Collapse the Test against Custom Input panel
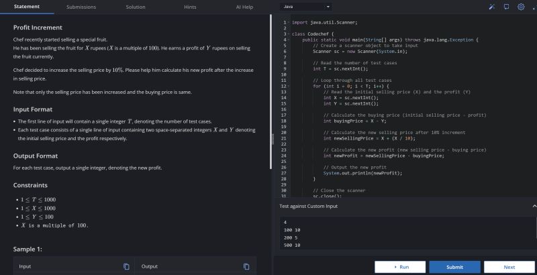Screen dimensions: 537x275 [534, 206]
